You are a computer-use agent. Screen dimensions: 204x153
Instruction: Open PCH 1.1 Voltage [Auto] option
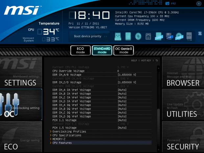pos(122,120)
